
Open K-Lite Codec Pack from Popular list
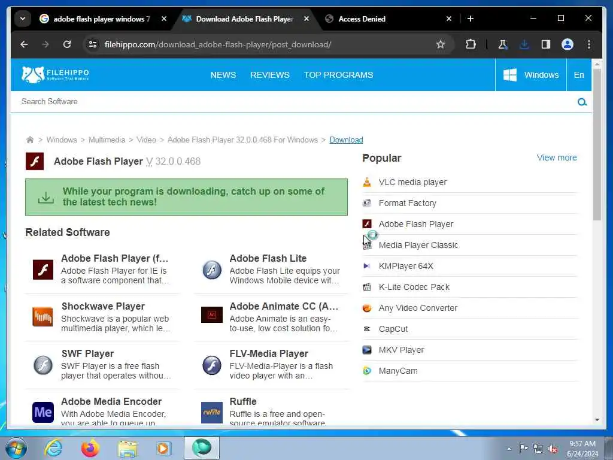(x=414, y=287)
